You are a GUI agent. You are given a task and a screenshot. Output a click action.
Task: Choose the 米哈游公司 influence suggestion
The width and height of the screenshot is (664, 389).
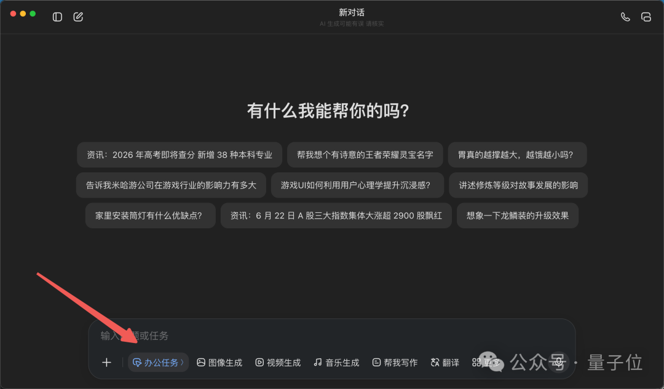click(x=171, y=185)
